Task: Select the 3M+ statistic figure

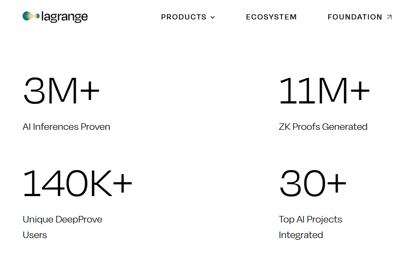Action: tap(61, 90)
